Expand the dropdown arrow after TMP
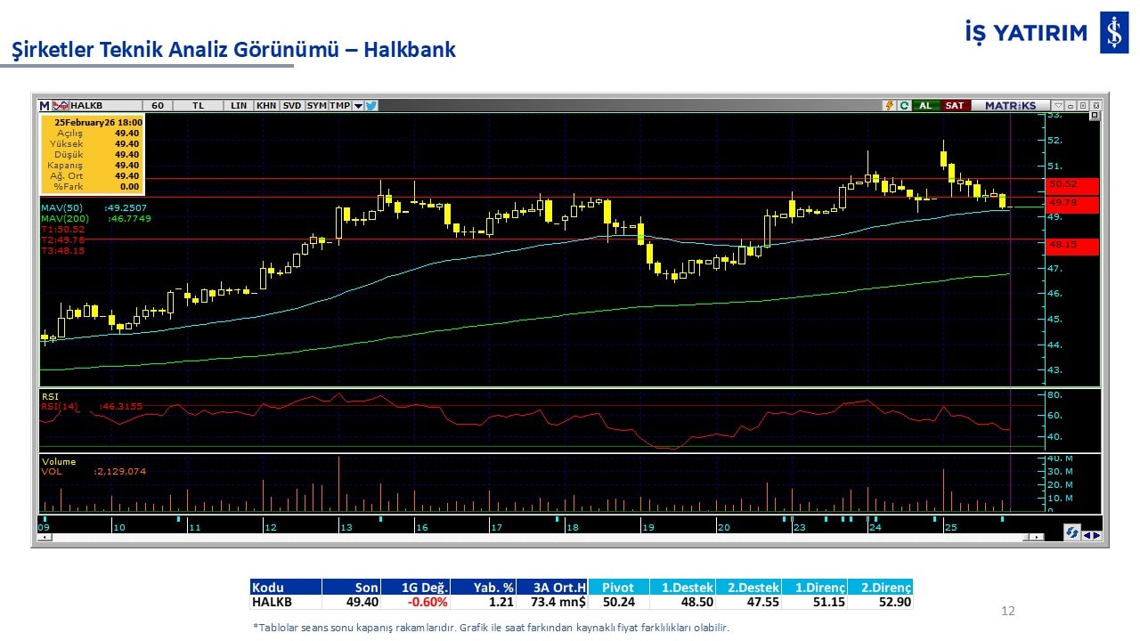 click(x=358, y=105)
